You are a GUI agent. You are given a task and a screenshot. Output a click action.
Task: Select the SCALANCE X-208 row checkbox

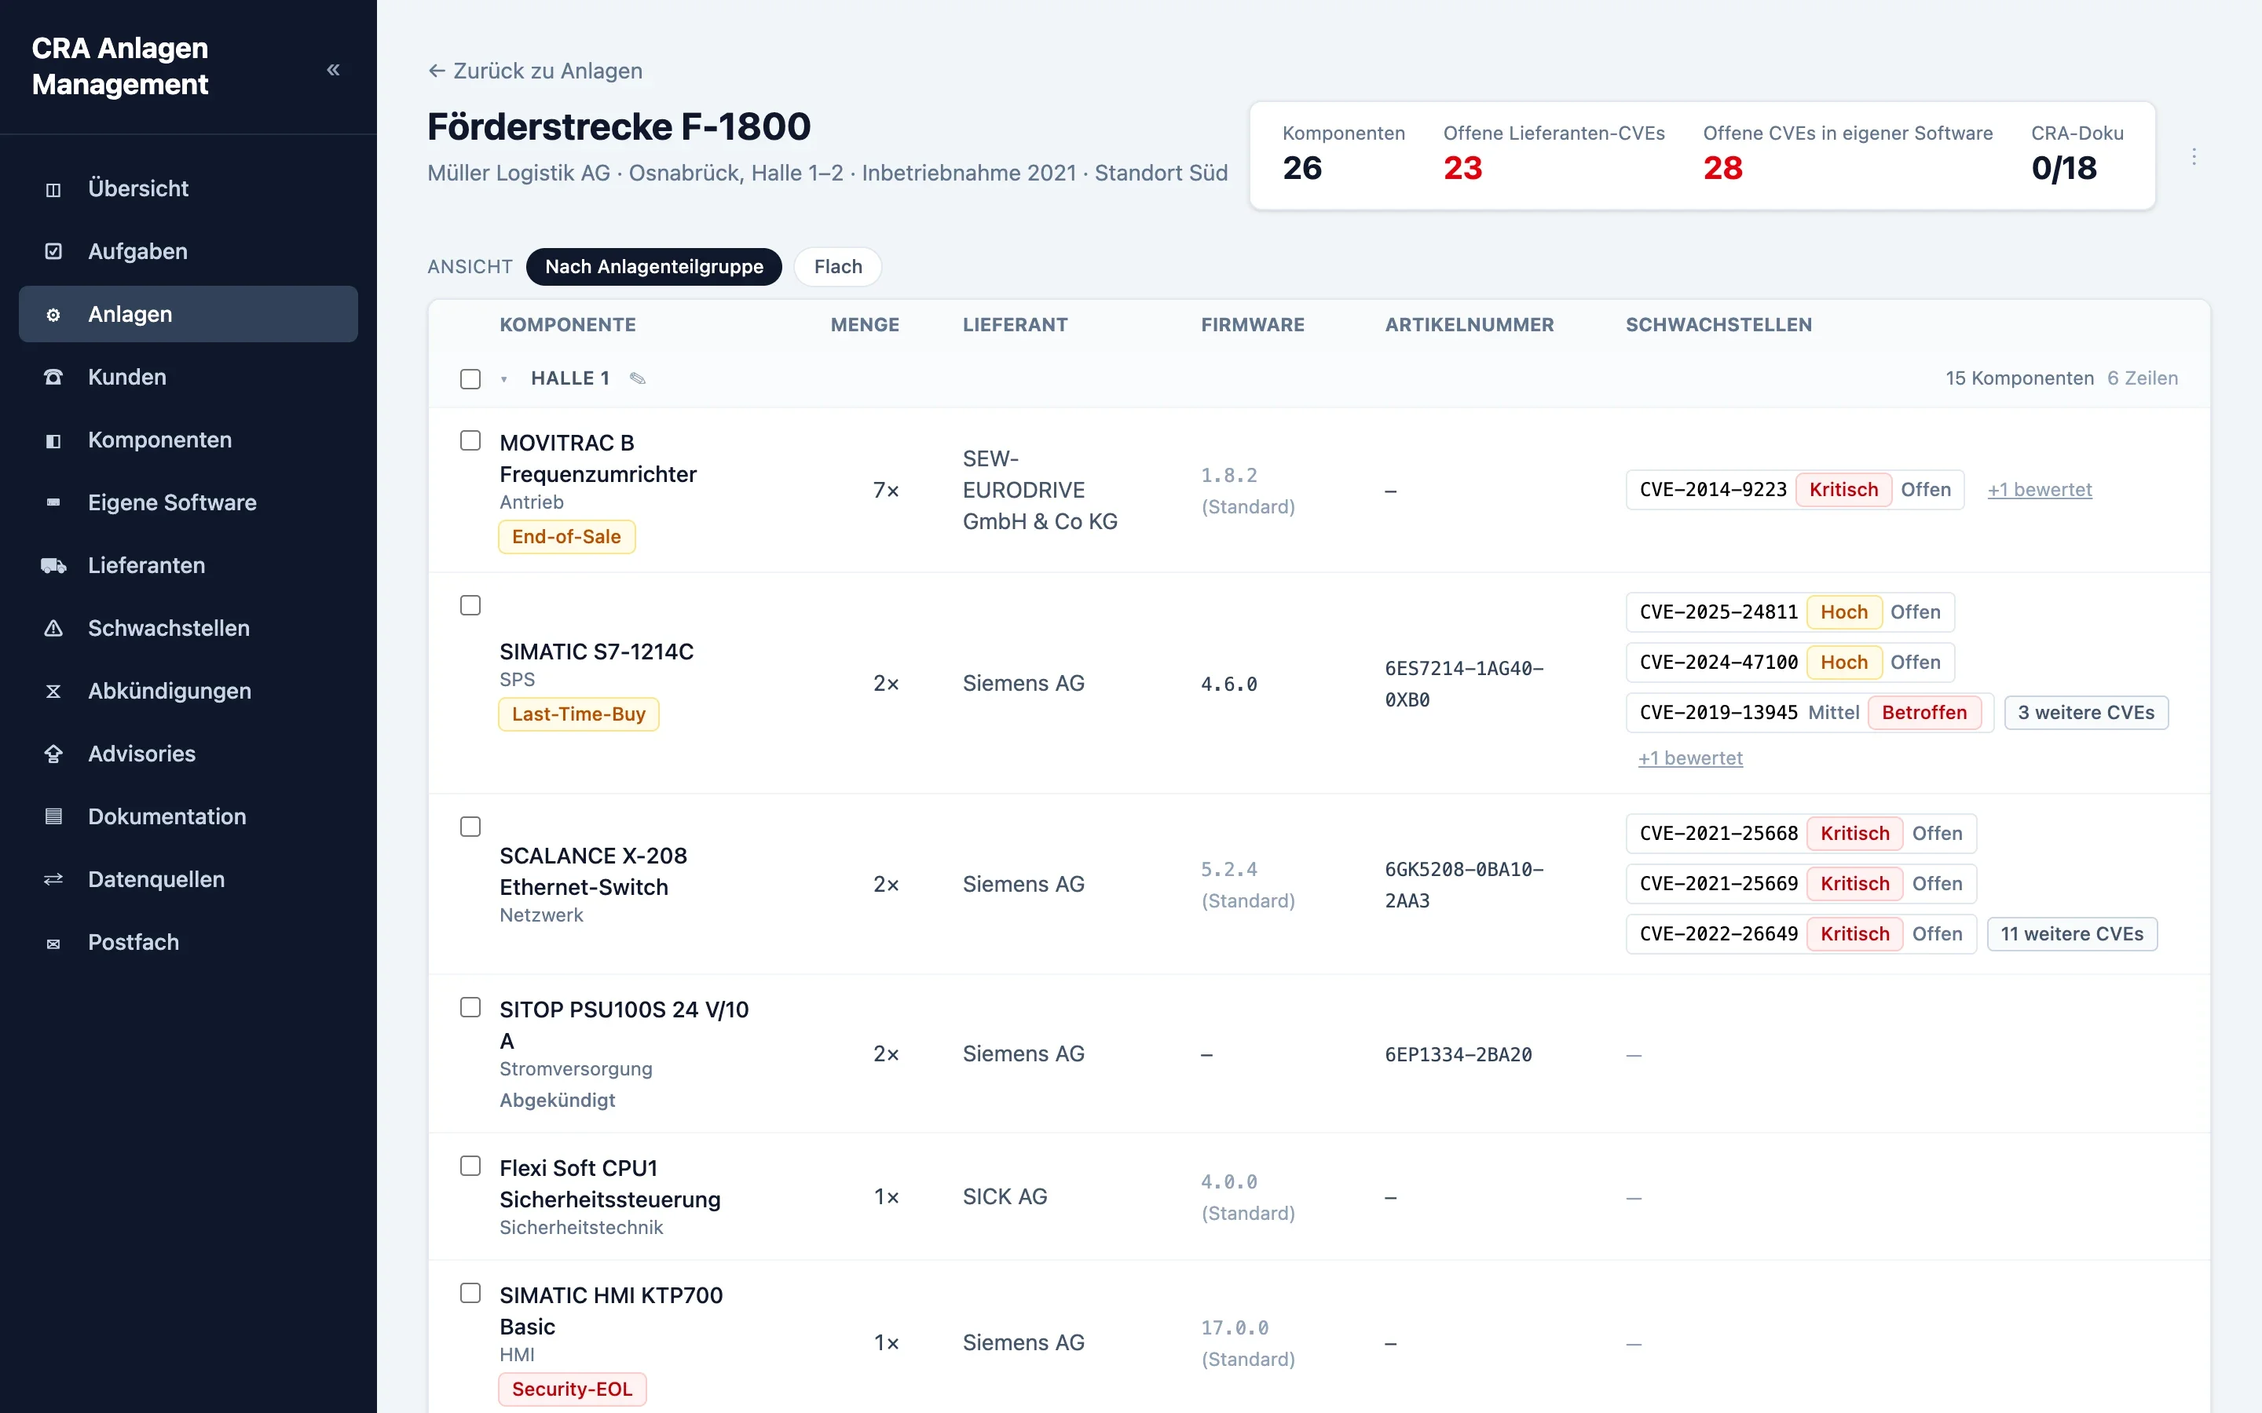[470, 827]
